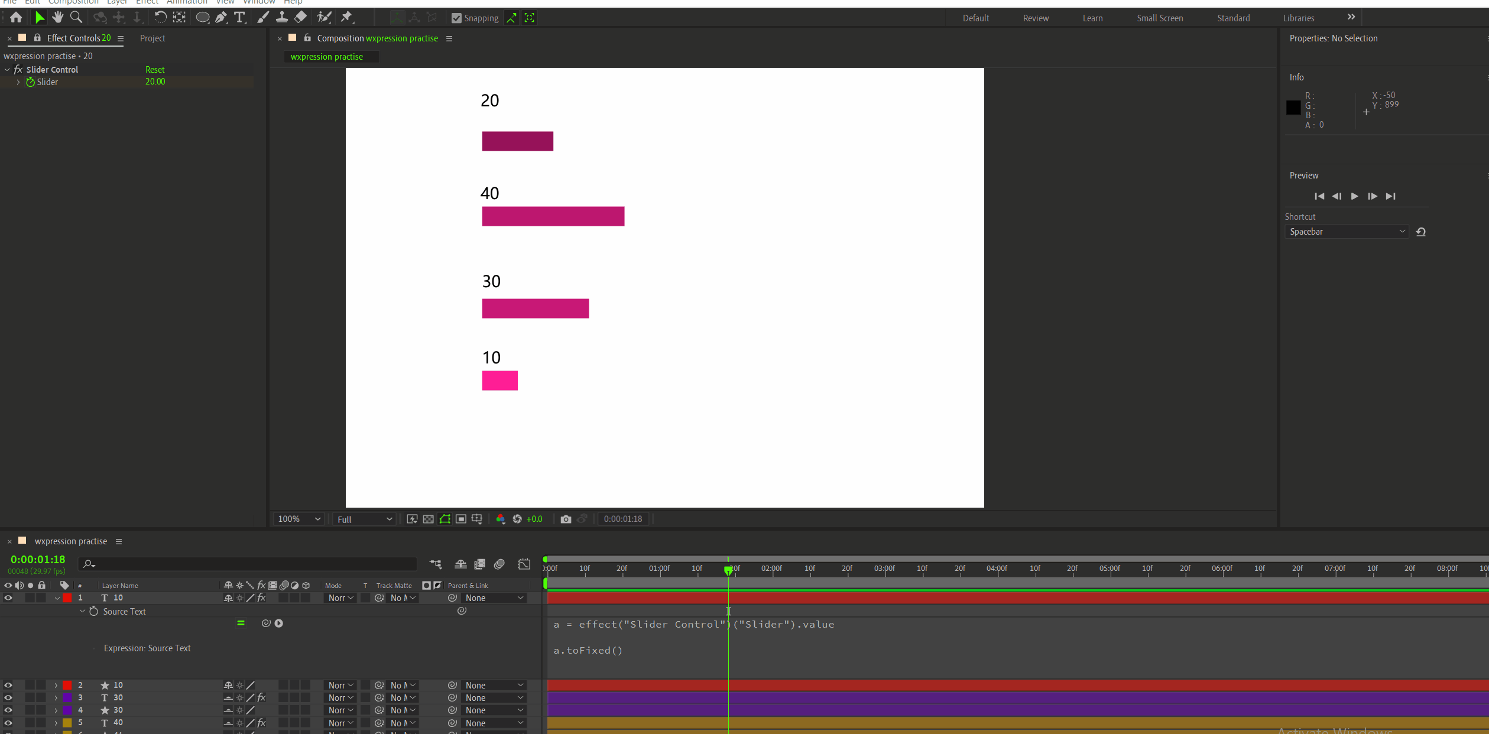Take a snapshot of the composition
The image size is (1489, 734).
pyautogui.click(x=565, y=518)
